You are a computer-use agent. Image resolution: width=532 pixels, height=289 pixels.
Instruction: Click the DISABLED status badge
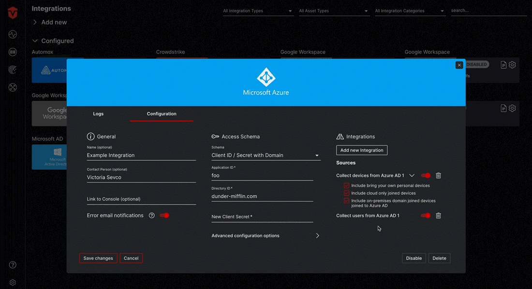click(476, 65)
